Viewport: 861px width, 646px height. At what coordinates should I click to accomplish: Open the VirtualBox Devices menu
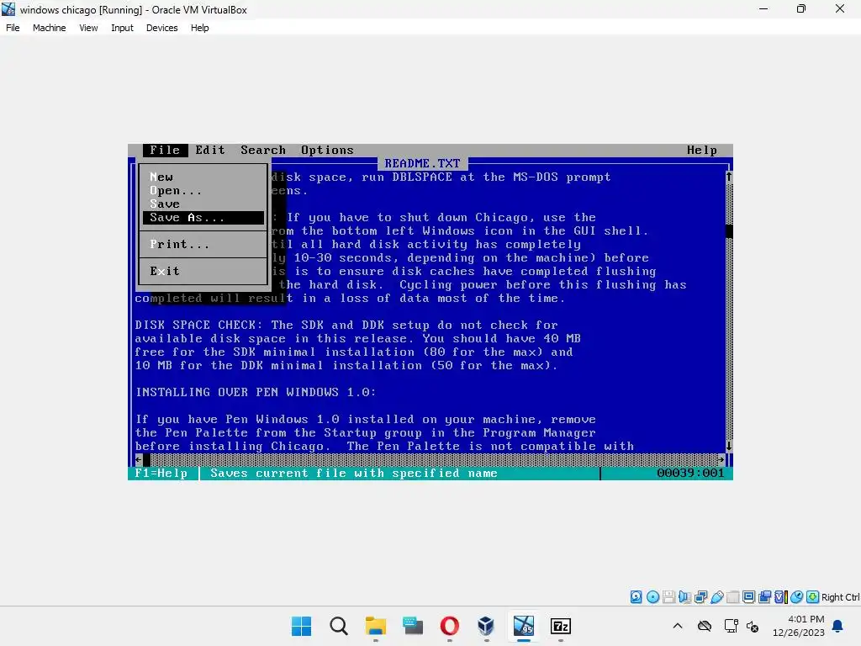coord(161,28)
